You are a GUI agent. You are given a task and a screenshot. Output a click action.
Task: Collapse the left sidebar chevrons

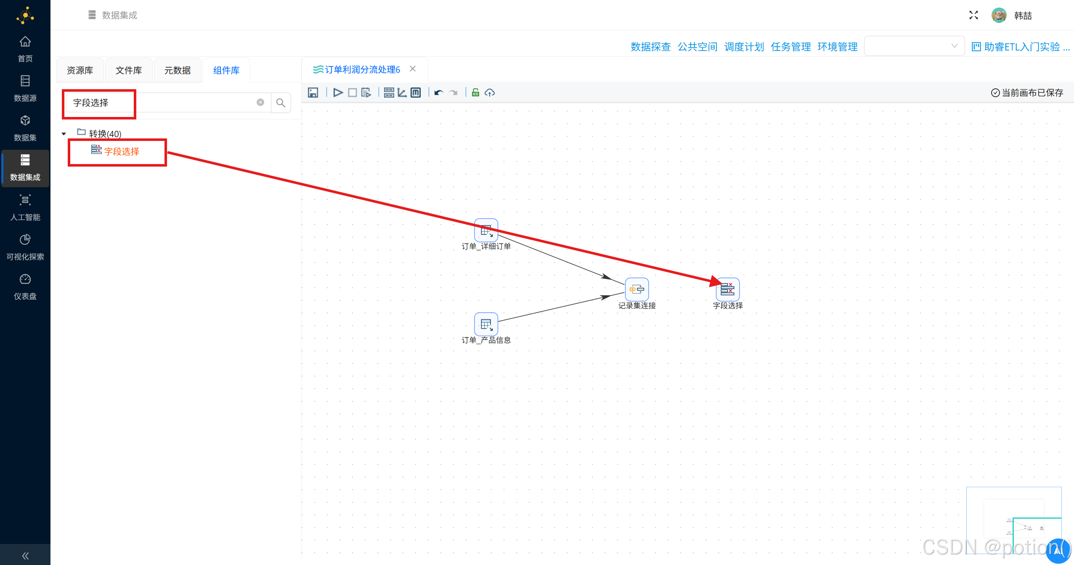click(25, 556)
